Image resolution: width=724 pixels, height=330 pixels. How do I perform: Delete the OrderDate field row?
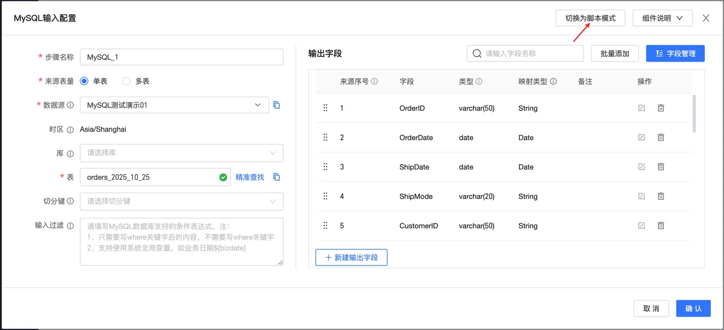[660, 137]
